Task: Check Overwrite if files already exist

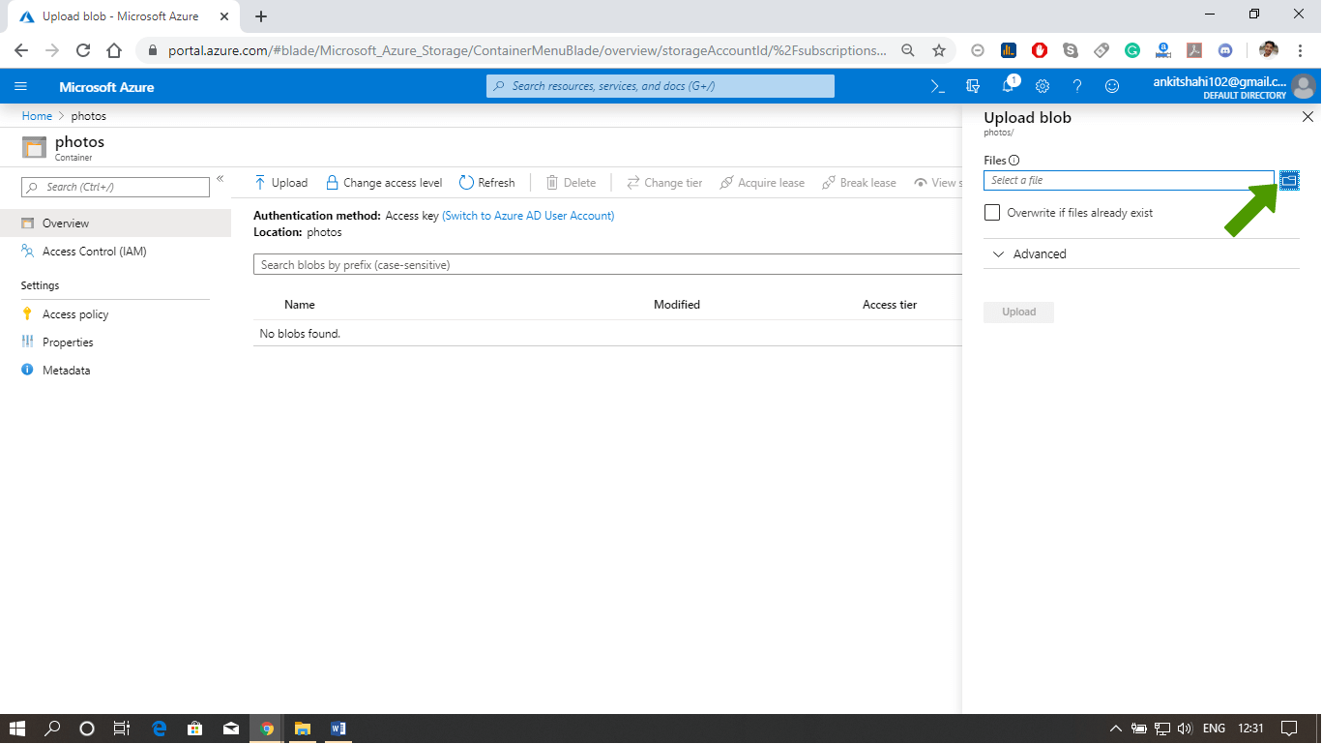Action: point(992,212)
